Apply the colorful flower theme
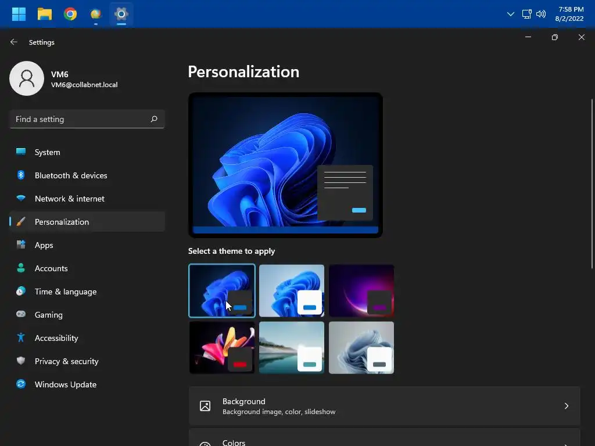This screenshot has width=595, height=446. tap(222, 347)
